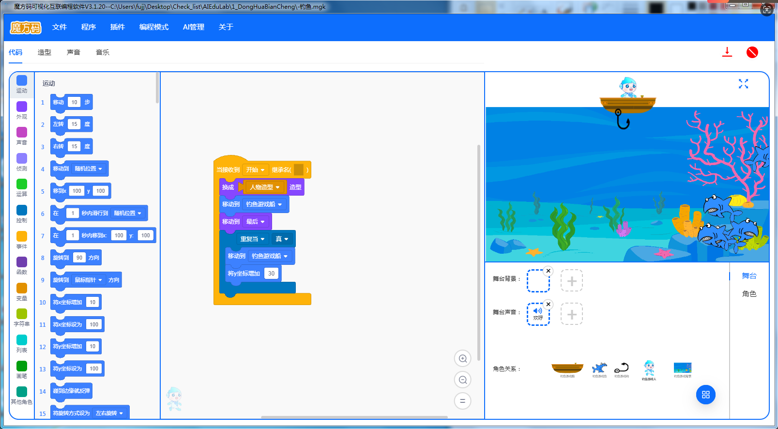The height and width of the screenshot is (429, 778).
Task: Open the 关于 menu
Action: coord(226,27)
